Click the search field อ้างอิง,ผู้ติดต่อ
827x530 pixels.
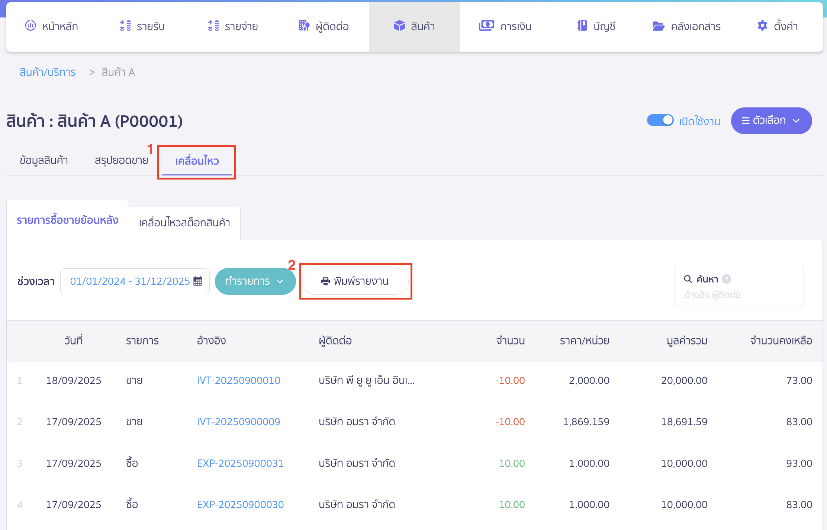coord(738,295)
